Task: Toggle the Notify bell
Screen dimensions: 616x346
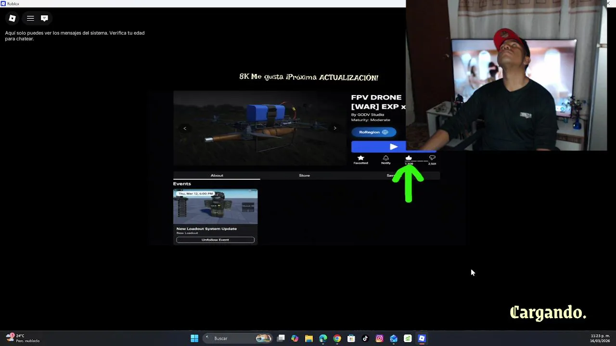Action: (385, 160)
